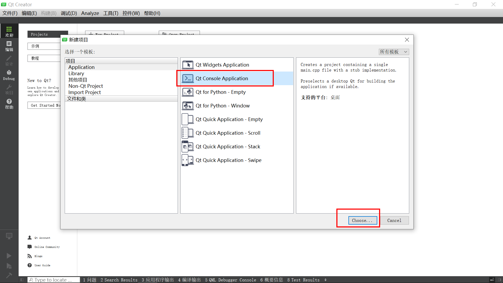Select Non-Qt Project category
This screenshot has height=283, width=503.
86,86
